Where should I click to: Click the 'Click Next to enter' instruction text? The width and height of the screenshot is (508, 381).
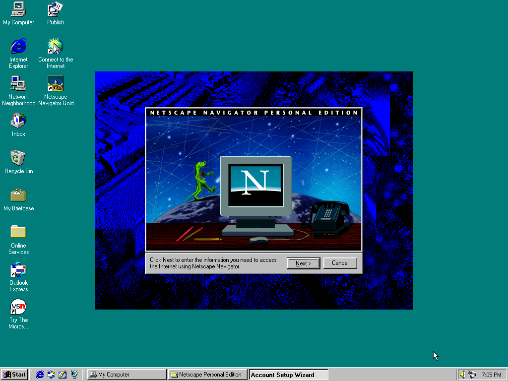point(213,263)
